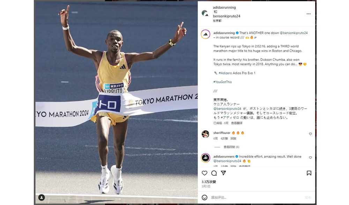Open adidasrunners' avatar
349x205 pixels.
[206, 158]
